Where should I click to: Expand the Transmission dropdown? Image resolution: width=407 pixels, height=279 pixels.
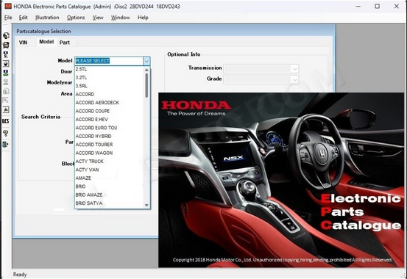point(295,69)
